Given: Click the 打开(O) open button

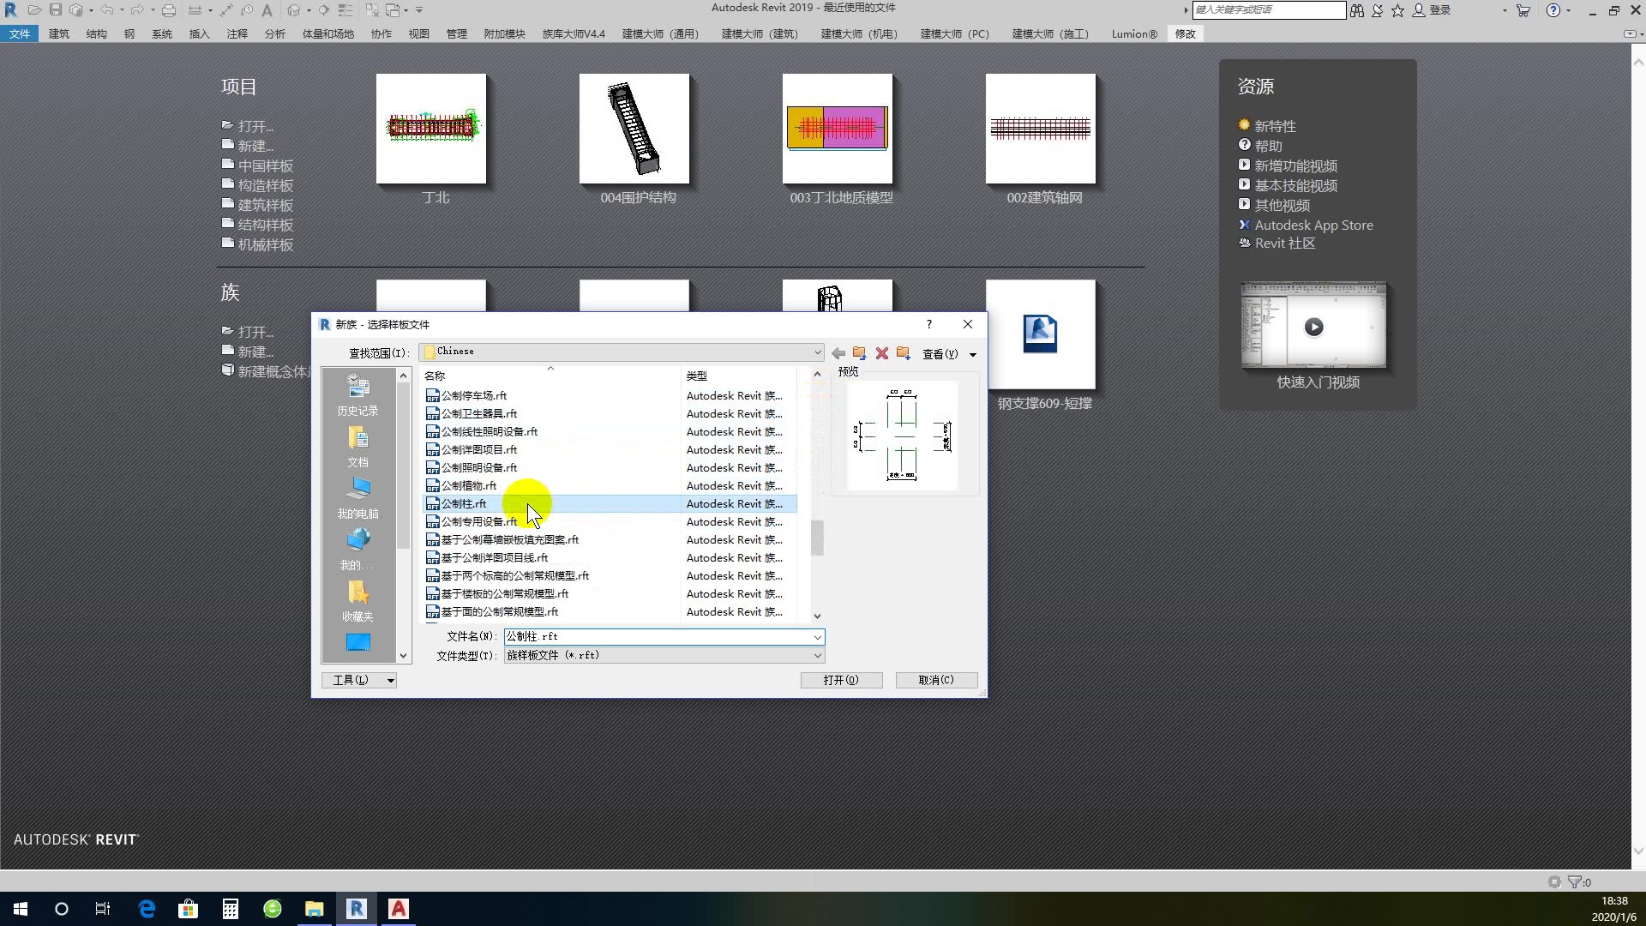Looking at the screenshot, I should tap(841, 680).
